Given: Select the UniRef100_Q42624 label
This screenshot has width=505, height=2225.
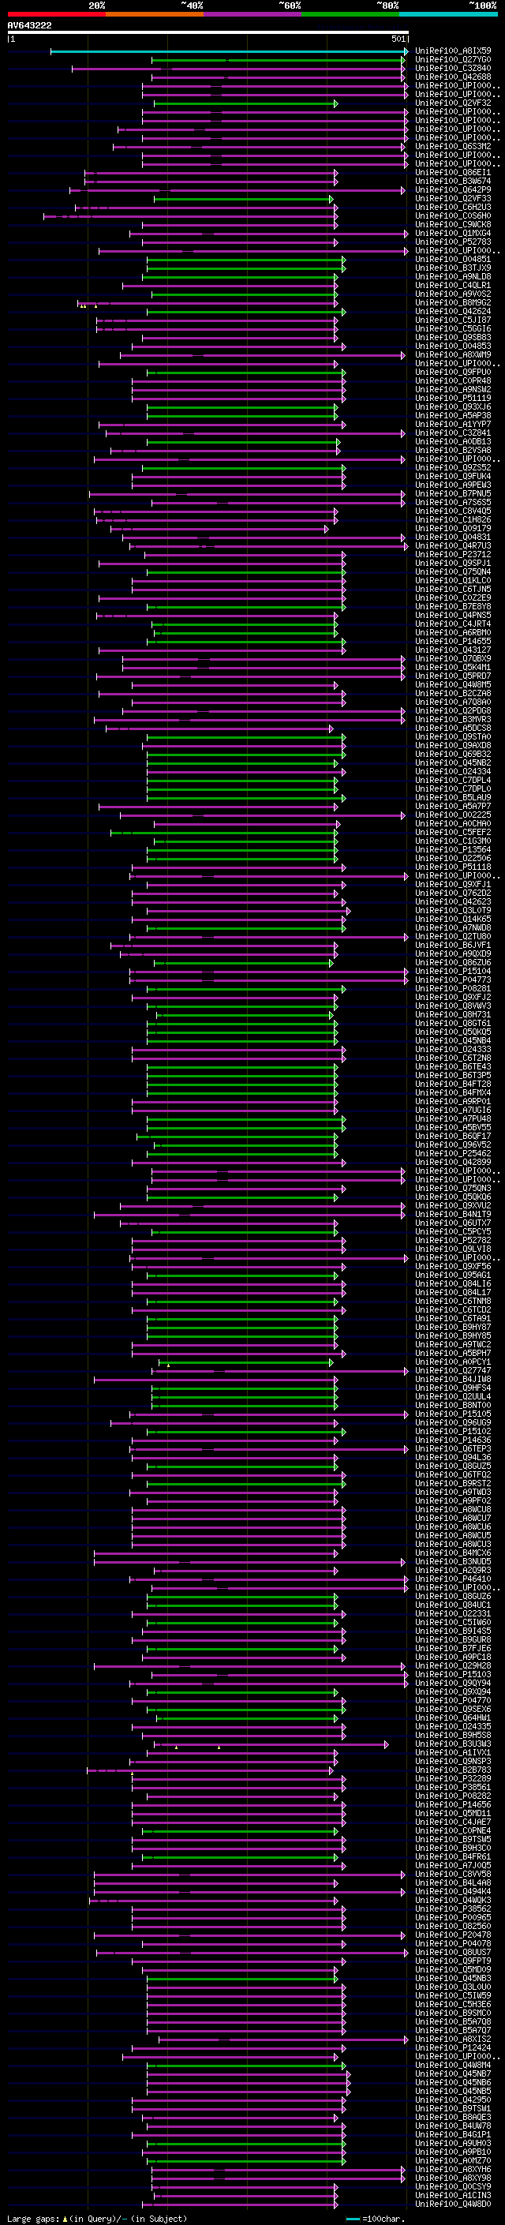Looking at the screenshot, I should (x=453, y=312).
